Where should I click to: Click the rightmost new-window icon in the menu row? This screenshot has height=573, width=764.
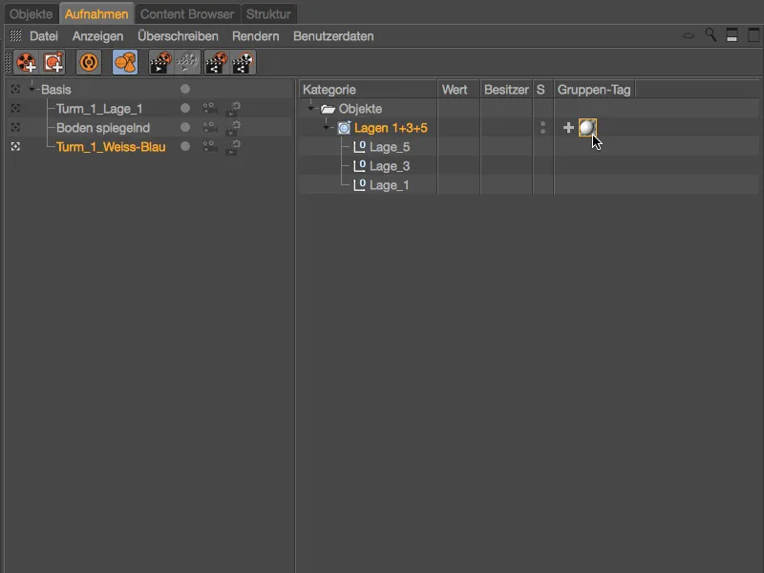pos(753,34)
